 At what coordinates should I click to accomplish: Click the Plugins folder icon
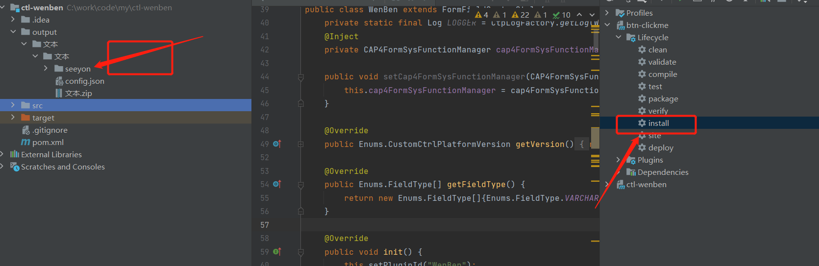631,160
